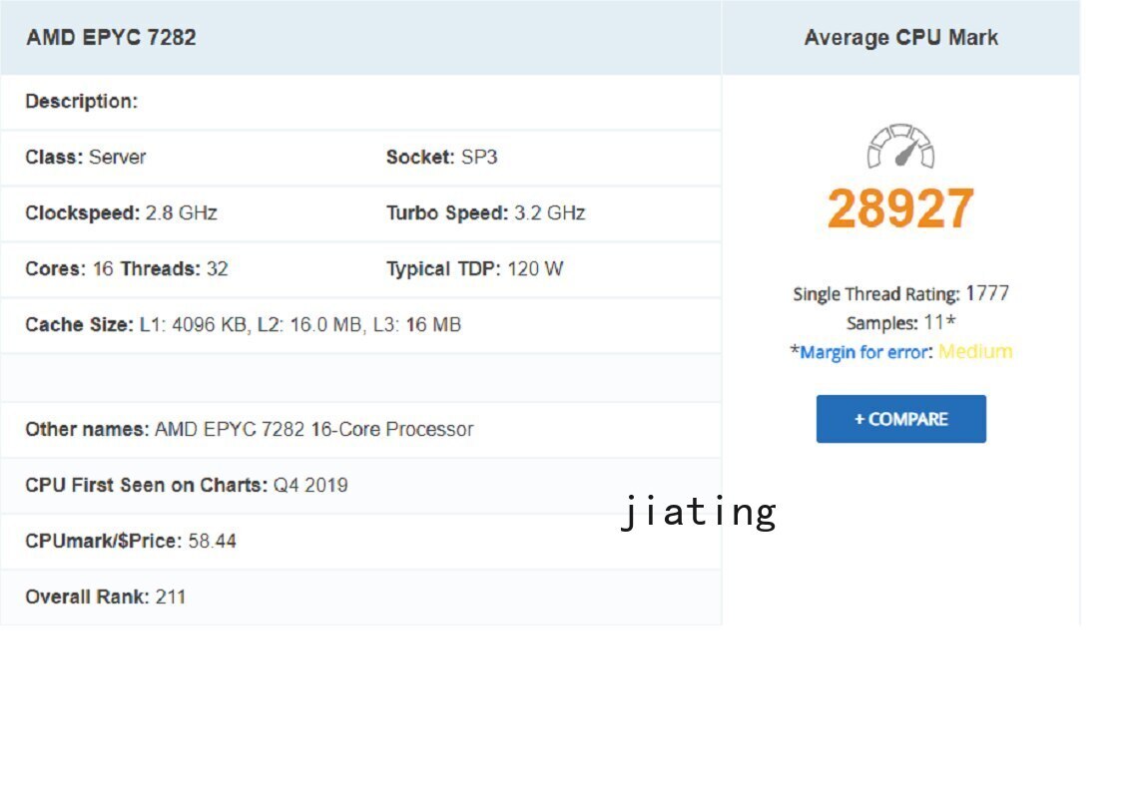This screenshot has width=1136, height=798.
Task: Select Turbo Speed: 3.2 GHz value
Action: click(485, 212)
